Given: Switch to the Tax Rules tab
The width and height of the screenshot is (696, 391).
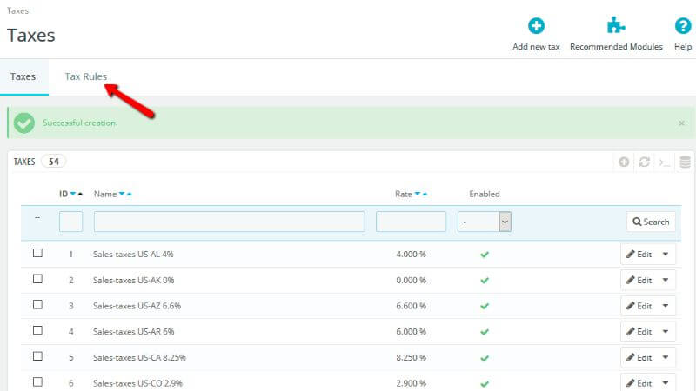Looking at the screenshot, I should pyautogui.click(x=85, y=76).
